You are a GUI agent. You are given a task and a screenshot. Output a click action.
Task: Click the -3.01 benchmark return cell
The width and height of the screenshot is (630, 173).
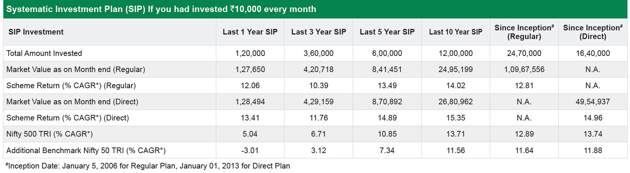click(x=250, y=150)
